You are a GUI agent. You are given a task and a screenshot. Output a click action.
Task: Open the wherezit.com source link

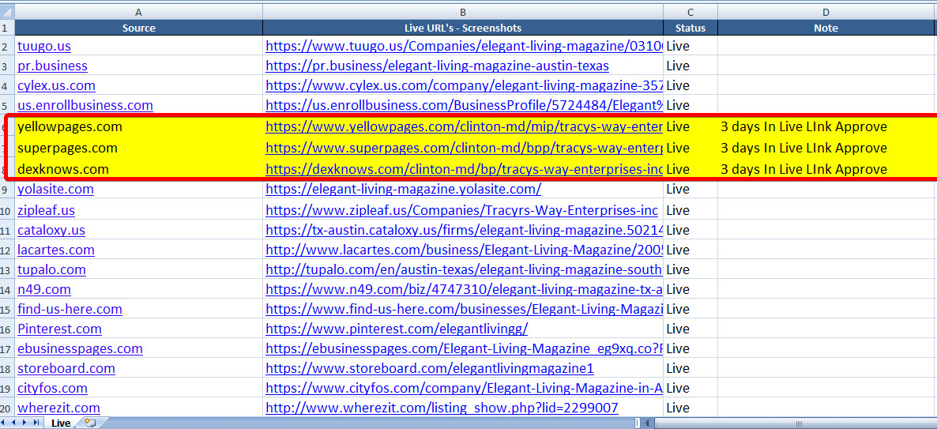(x=58, y=408)
